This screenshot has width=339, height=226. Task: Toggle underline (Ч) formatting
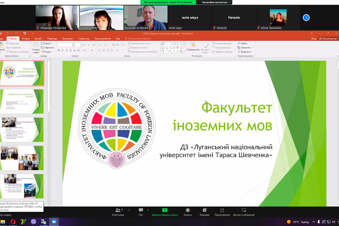point(67,50)
